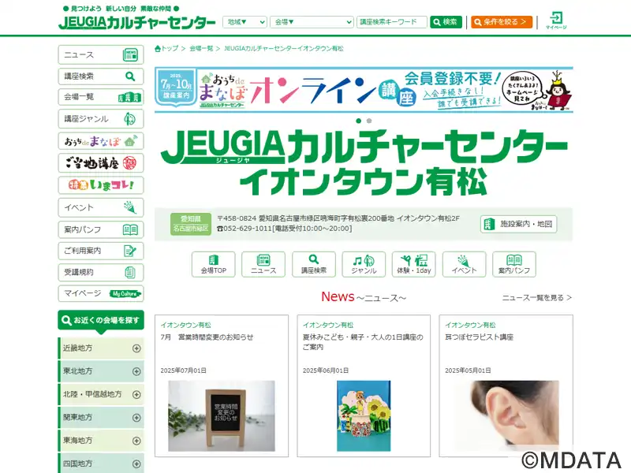
Task: Click the イベント sidebar party popper icon
Action: (130, 207)
